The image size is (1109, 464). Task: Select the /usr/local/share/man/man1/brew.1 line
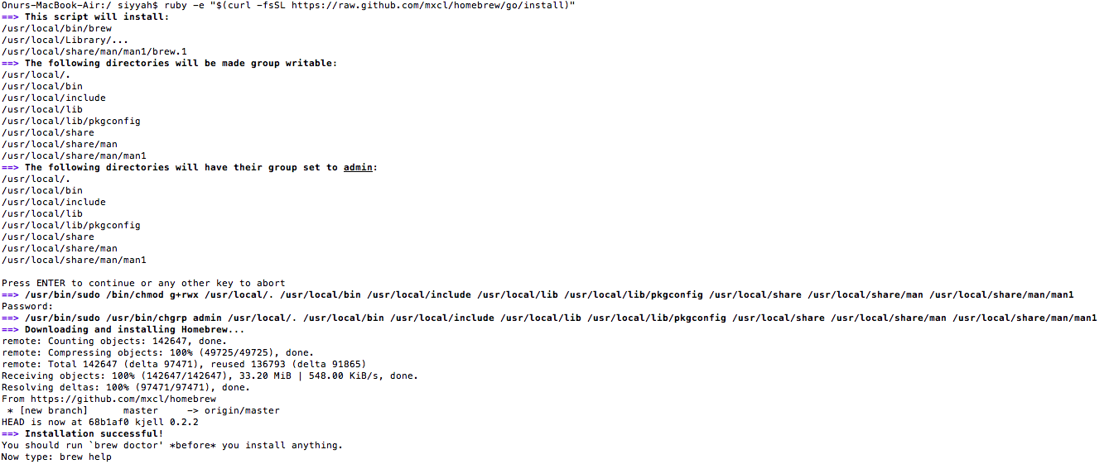tap(94, 51)
